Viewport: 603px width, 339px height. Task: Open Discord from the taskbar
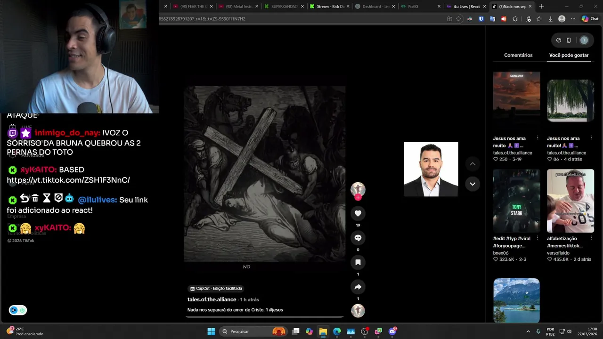click(392, 331)
